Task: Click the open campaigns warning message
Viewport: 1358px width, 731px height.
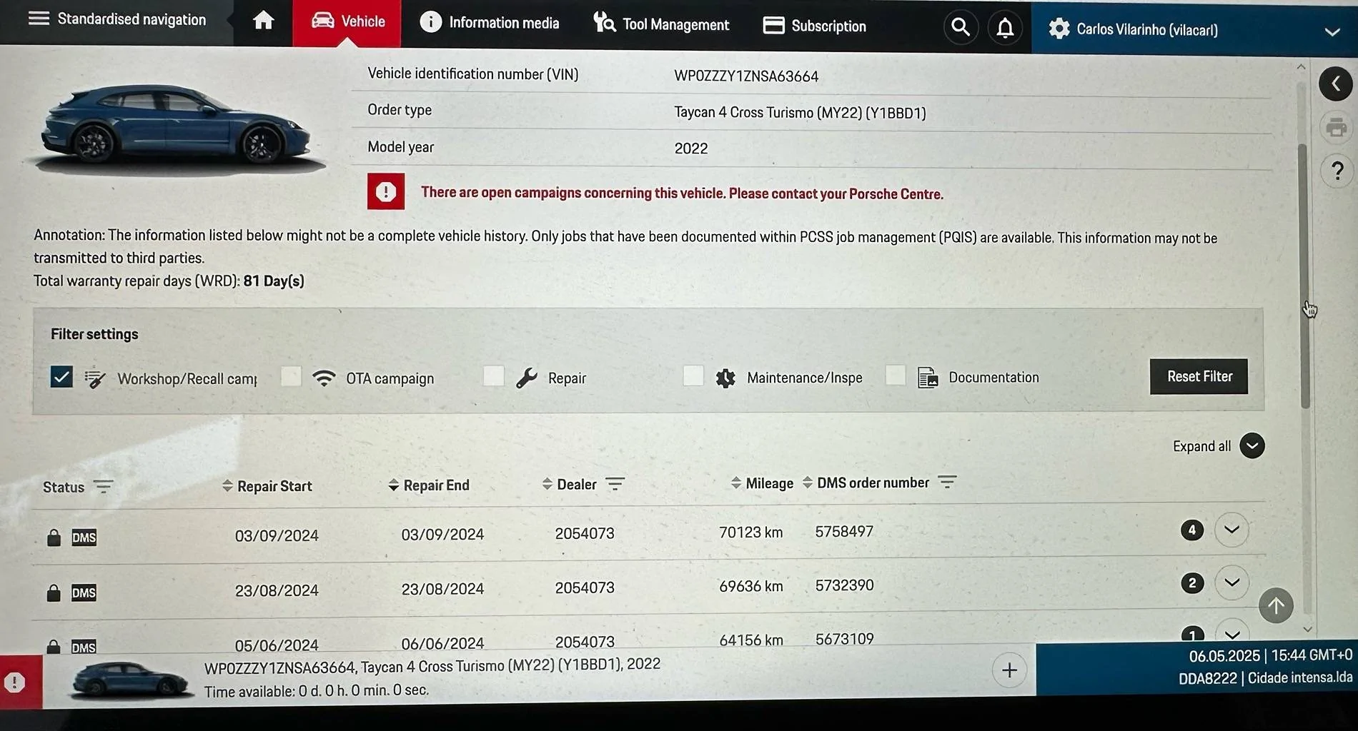Action: [x=682, y=193]
